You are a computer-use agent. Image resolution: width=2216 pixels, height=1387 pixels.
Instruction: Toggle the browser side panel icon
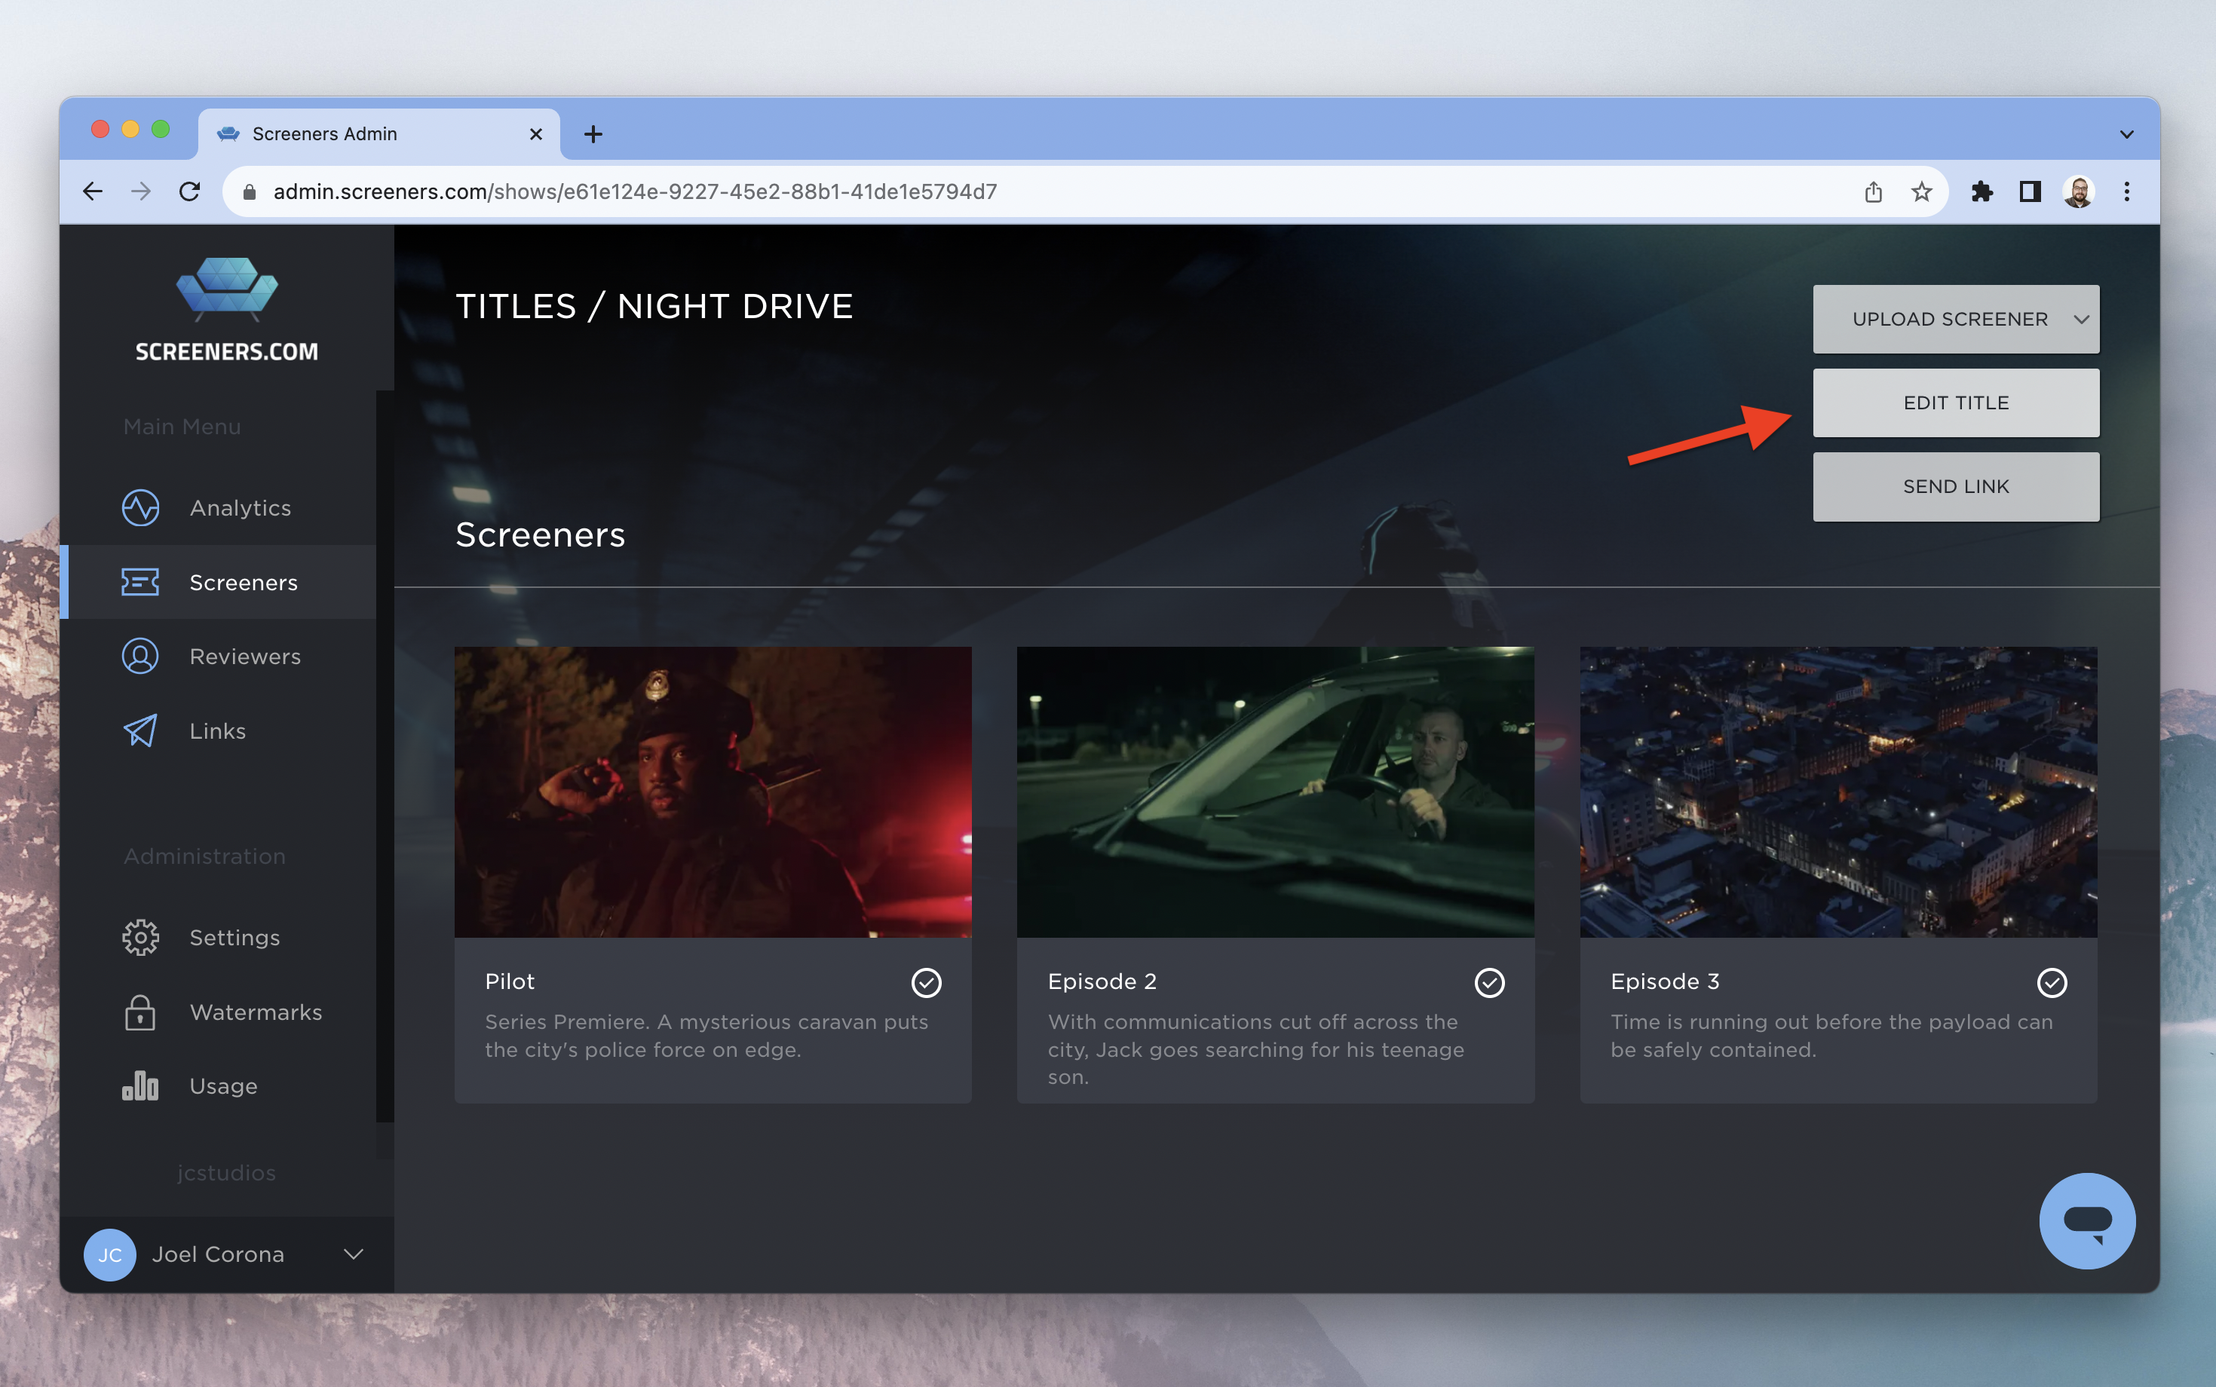pos(2030,191)
